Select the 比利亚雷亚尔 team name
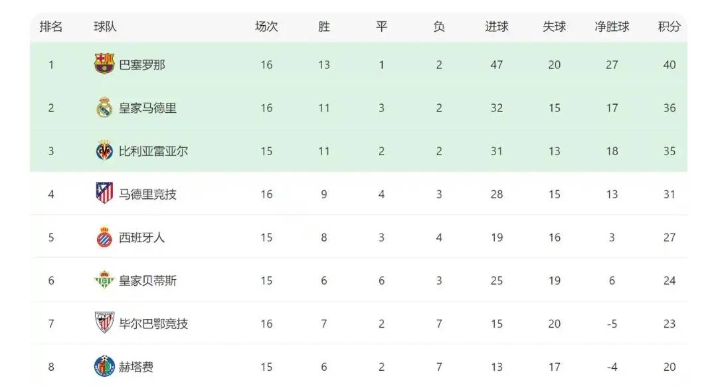The height and width of the screenshot is (392, 708). pos(153,151)
